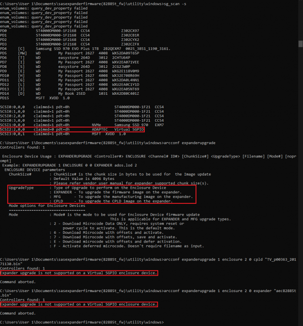Click 'Samsung SSD 970 EVO Plus 1TB' in PD4 row
Image resolution: width=303 pixels, height=326 pixels.
click(x=67, y=49)
